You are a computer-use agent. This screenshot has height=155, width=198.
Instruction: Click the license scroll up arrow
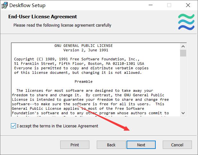183,47
